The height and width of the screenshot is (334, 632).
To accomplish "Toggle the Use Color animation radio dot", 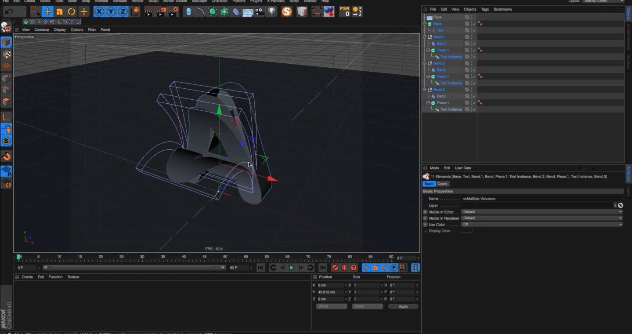I will [x=425, y=225].
